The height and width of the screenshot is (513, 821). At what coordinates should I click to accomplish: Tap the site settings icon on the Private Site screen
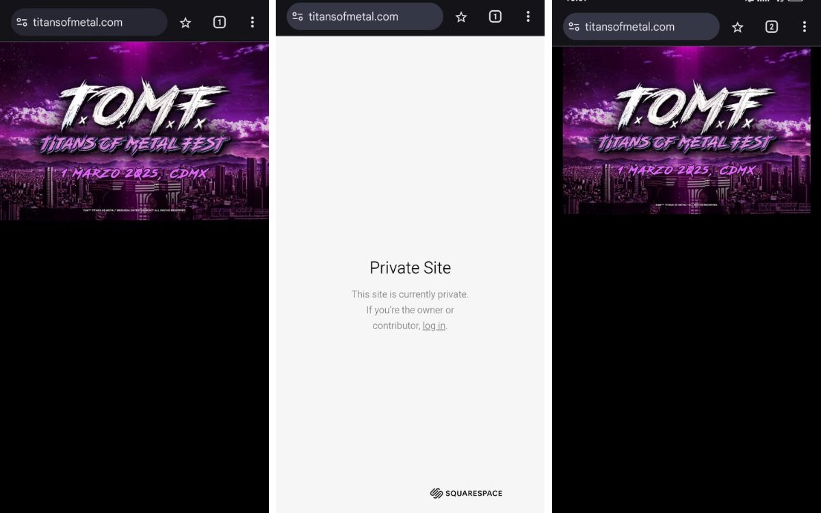tap(298, 16)
